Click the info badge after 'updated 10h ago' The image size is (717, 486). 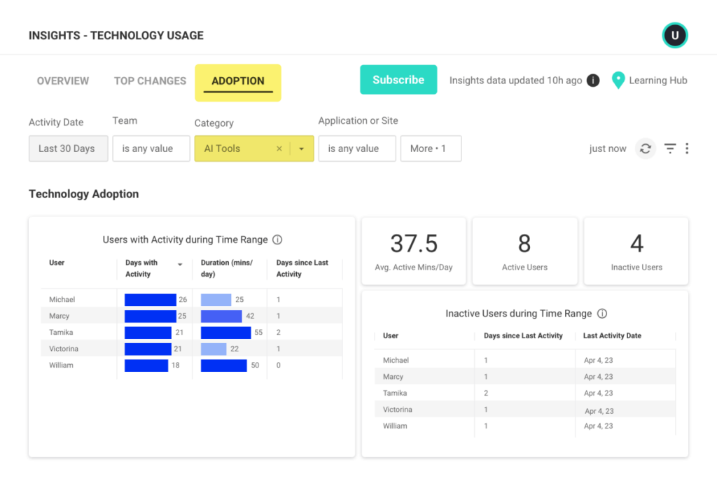(592, 80)
